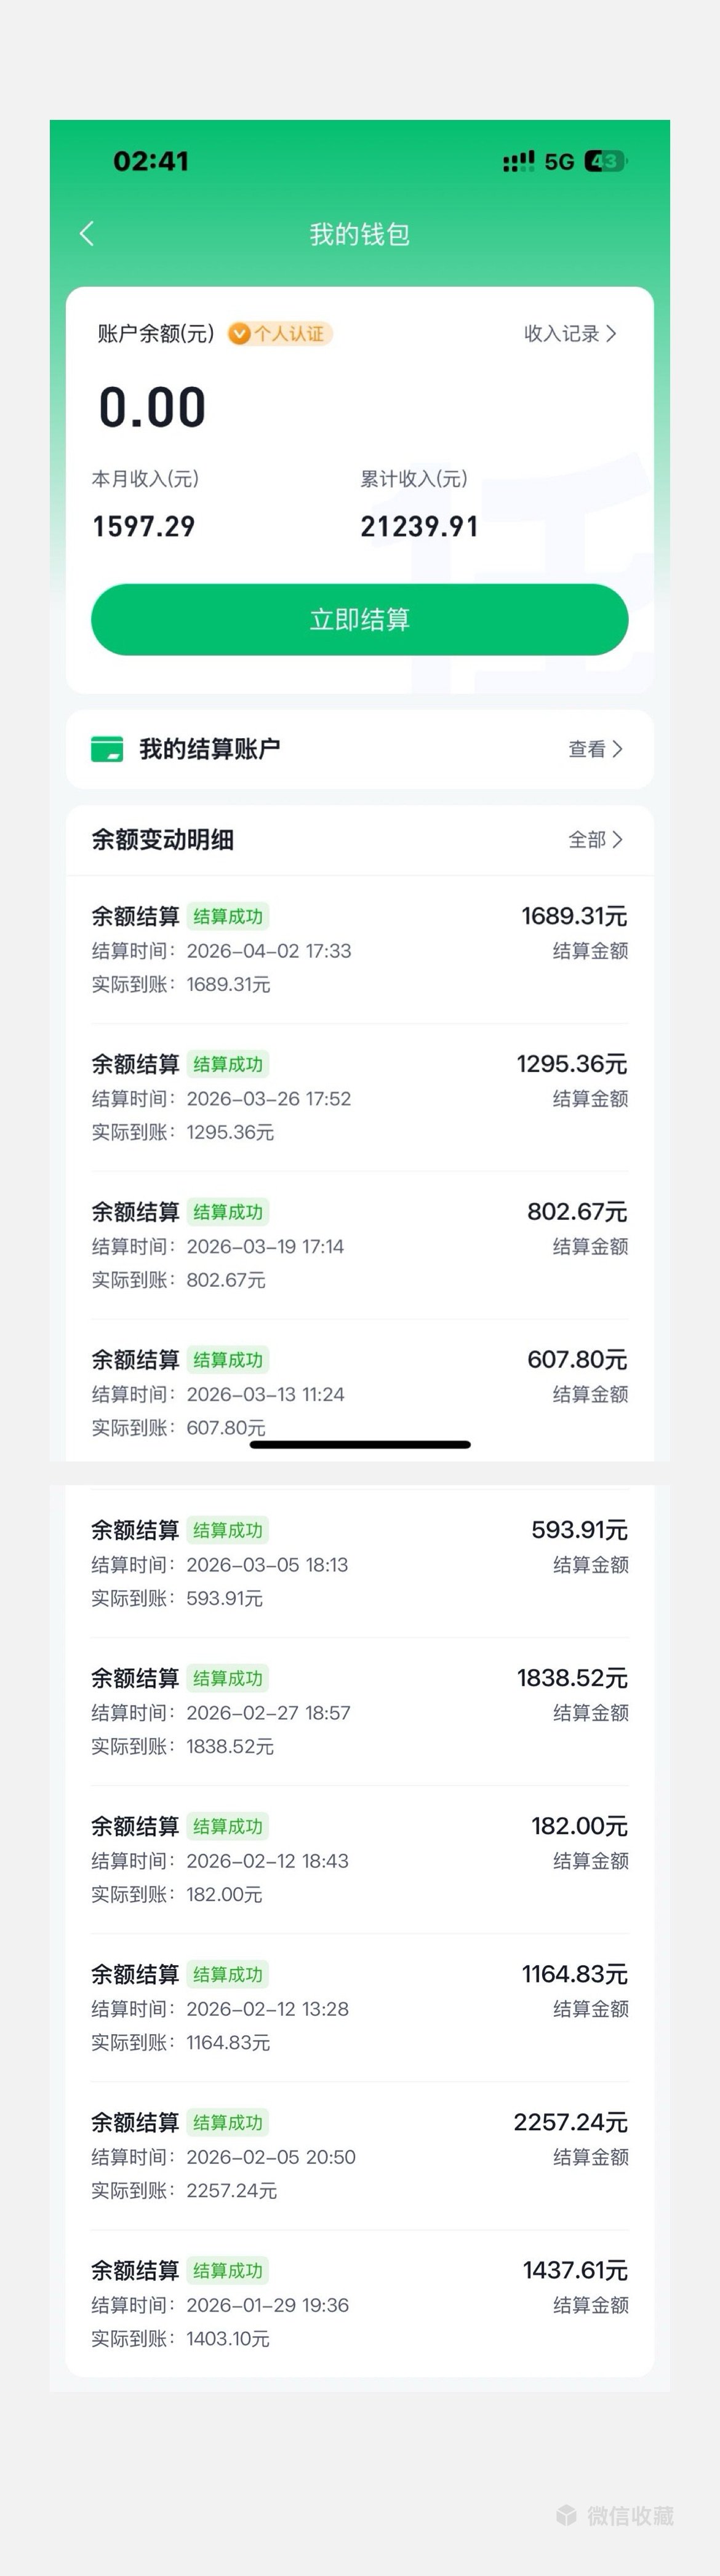Select the 2257.24元 settlement entry
The width and height of the screenshot is (720, 2576).
(360, 2155)
